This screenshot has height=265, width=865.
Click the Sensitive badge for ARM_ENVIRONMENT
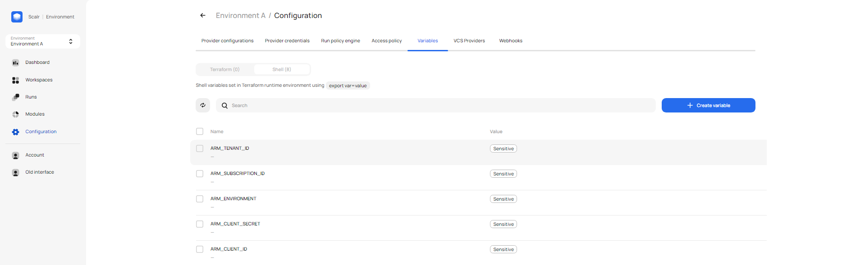click(503, 199)
